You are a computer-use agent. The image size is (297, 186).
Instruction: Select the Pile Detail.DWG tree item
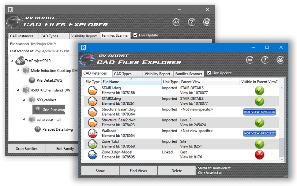[x=49, y=80]
